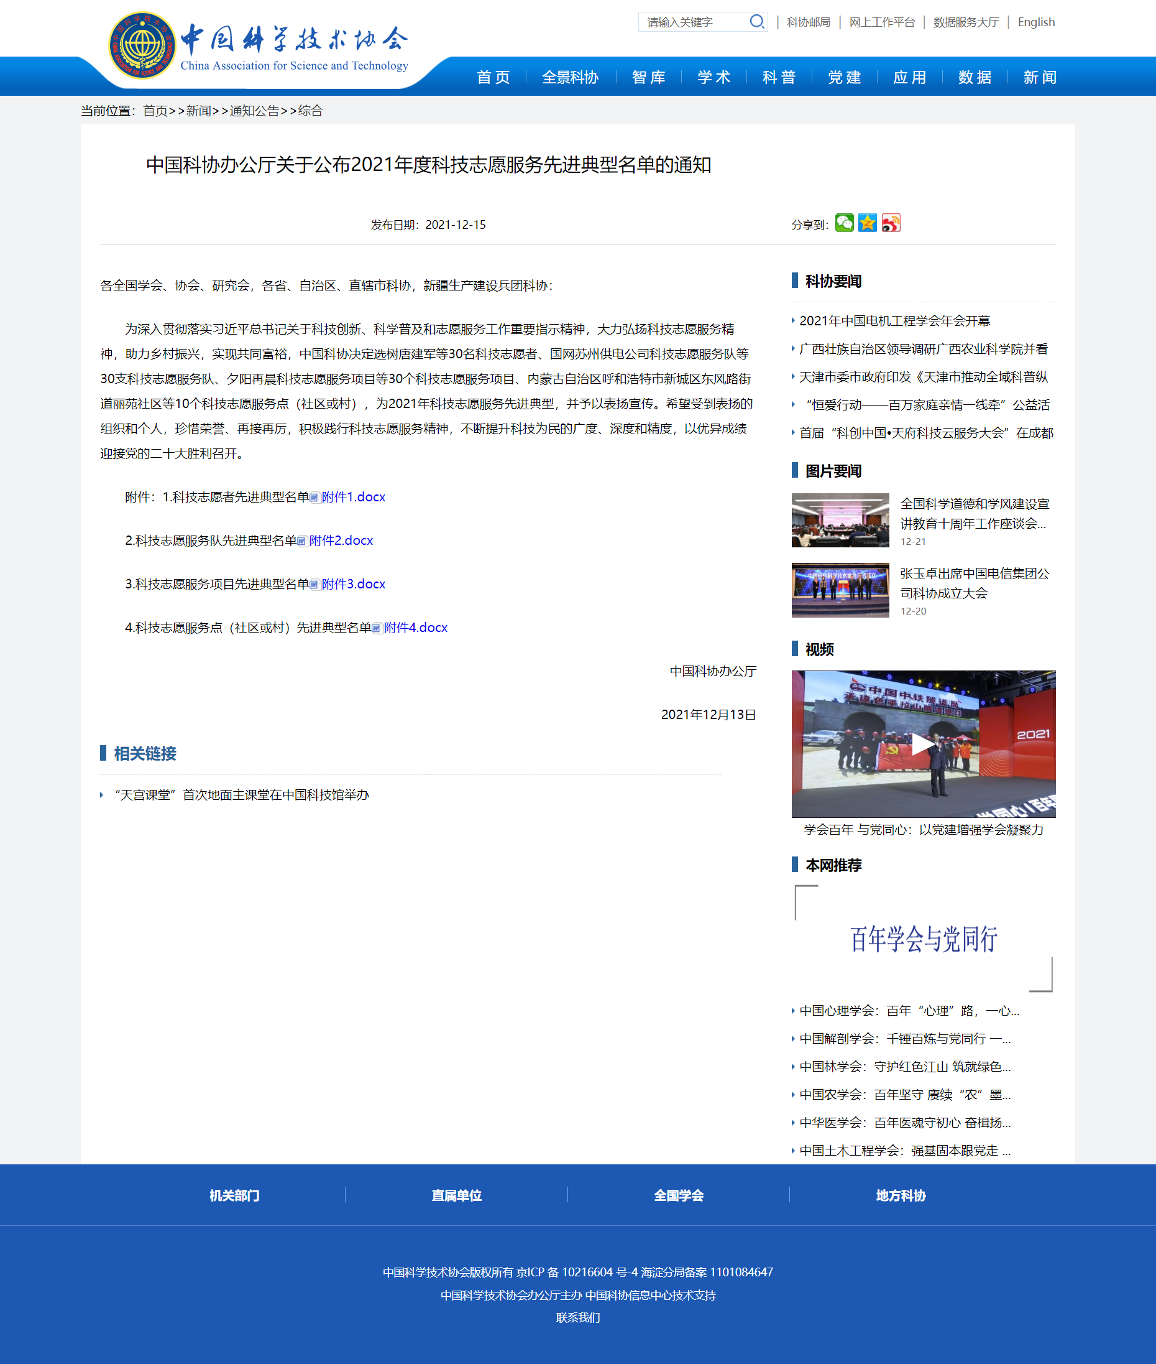Click video caption 学会百年 与党同心
1156x1364 pixels.
click(924, 830)
